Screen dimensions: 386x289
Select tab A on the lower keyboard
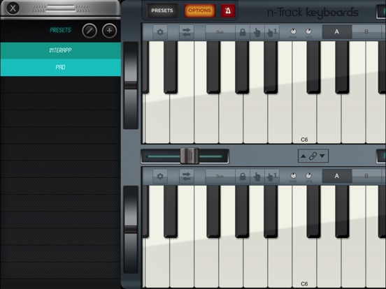337,176
